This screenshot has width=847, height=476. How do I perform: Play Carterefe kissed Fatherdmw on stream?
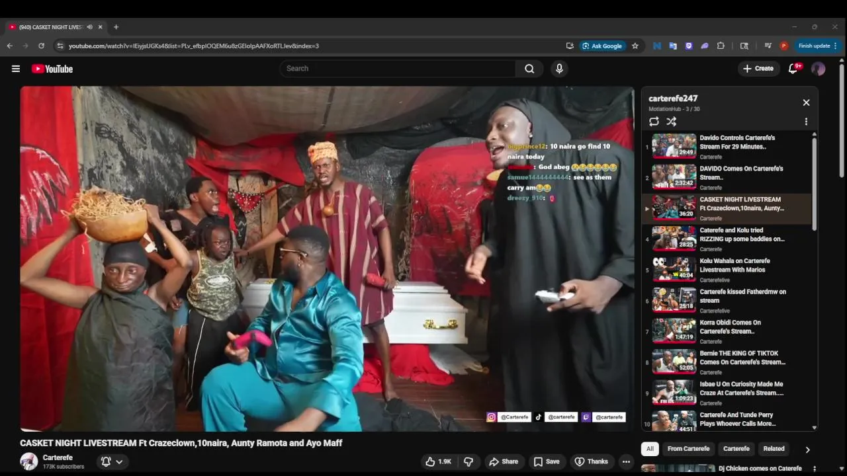pyautogui.click(x=726, y=301)
